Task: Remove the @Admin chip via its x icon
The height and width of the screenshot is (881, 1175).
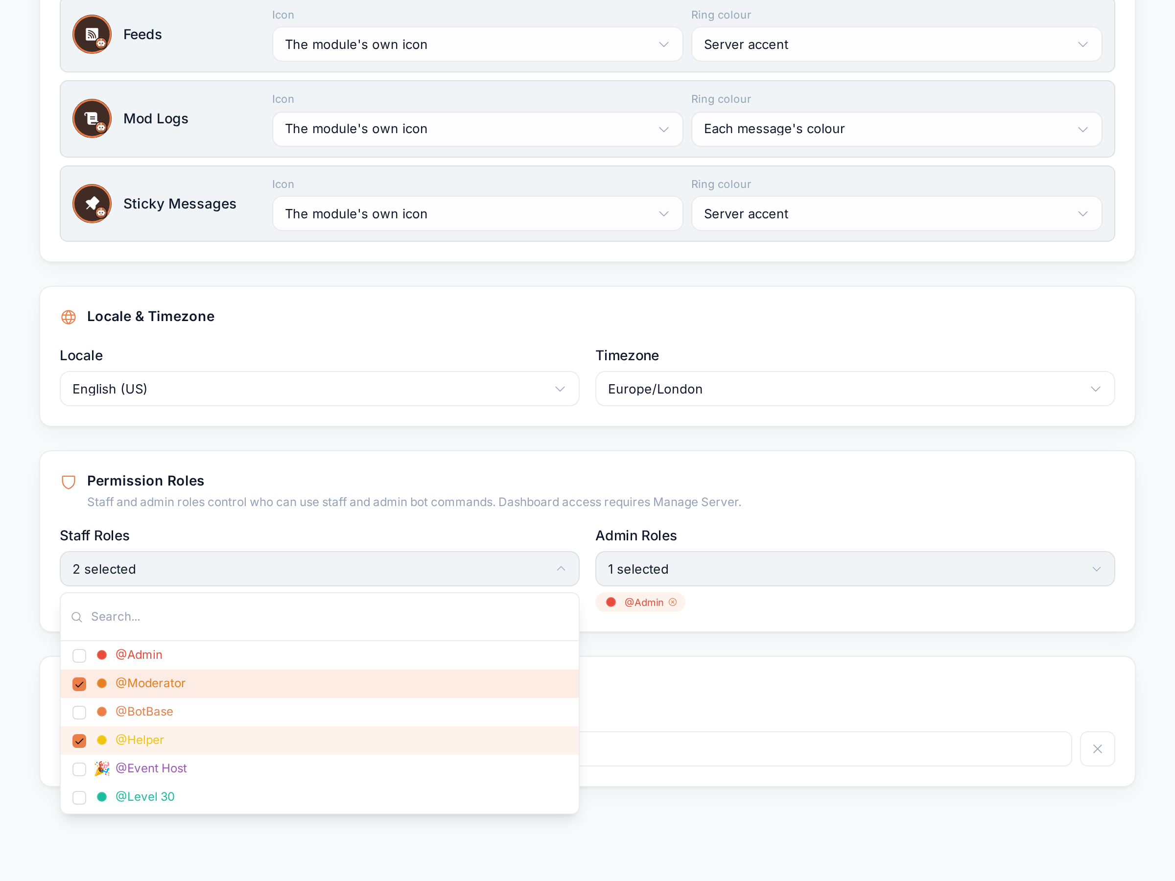Action: click(x=673, y=602)
